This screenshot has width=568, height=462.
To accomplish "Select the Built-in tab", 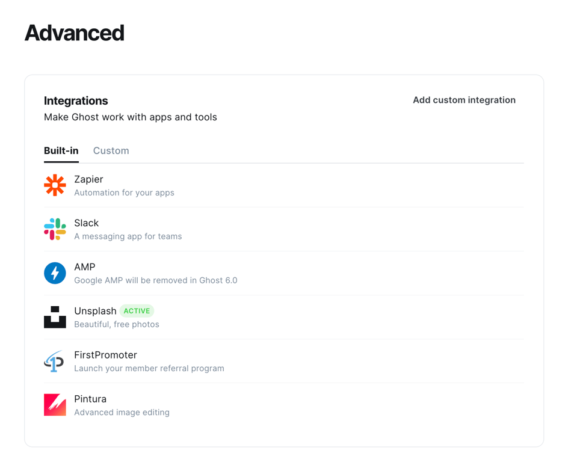I will click(61, 151).
